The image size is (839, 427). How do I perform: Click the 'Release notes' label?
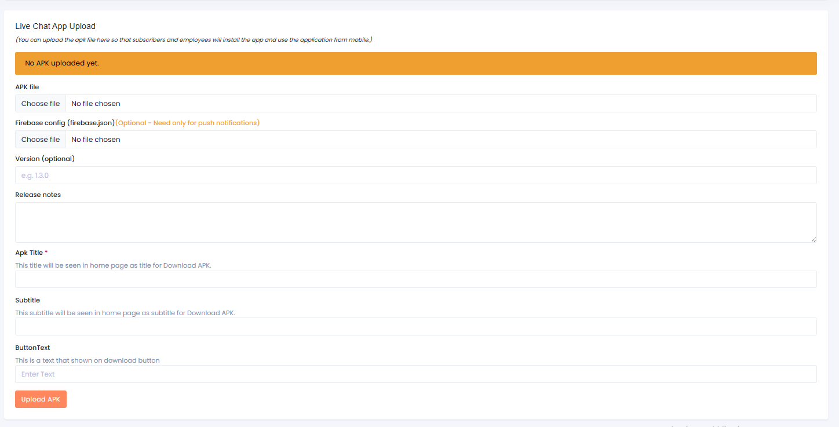(x=38, y=195)
